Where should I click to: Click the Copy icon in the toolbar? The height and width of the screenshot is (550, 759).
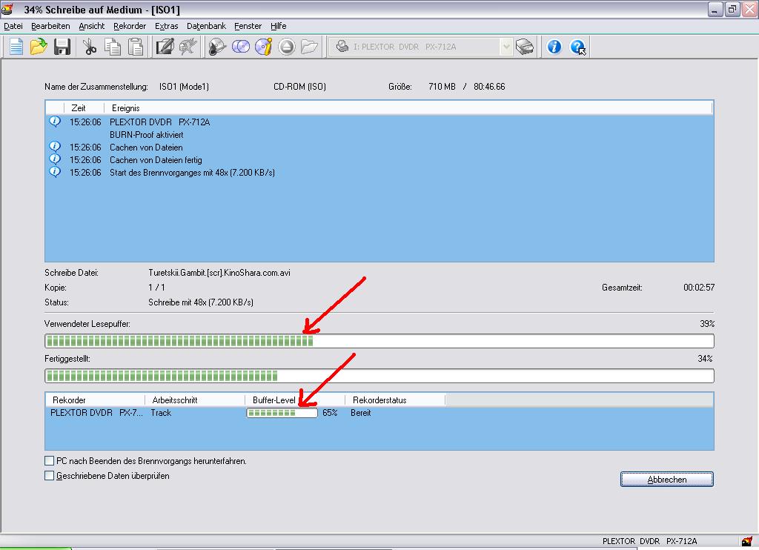coord(113,47)
